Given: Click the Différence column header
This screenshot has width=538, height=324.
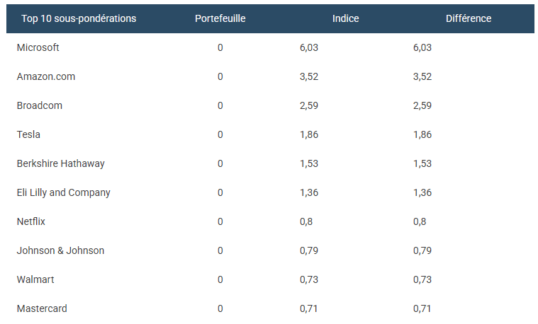Looking at the screenshot, I should point(469,18).
